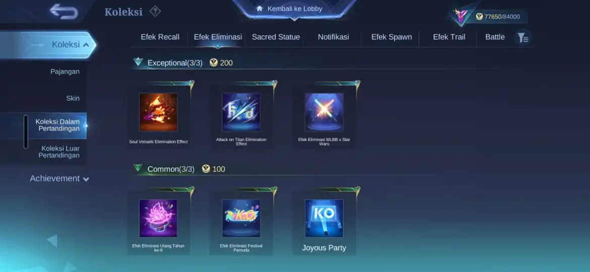The height and width of the screenshot is (272, 590).
Task: Switch to the Efek Recall tab
Action: [x=160, y=37]
